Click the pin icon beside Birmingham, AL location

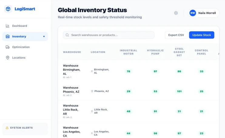pos(92,71)
